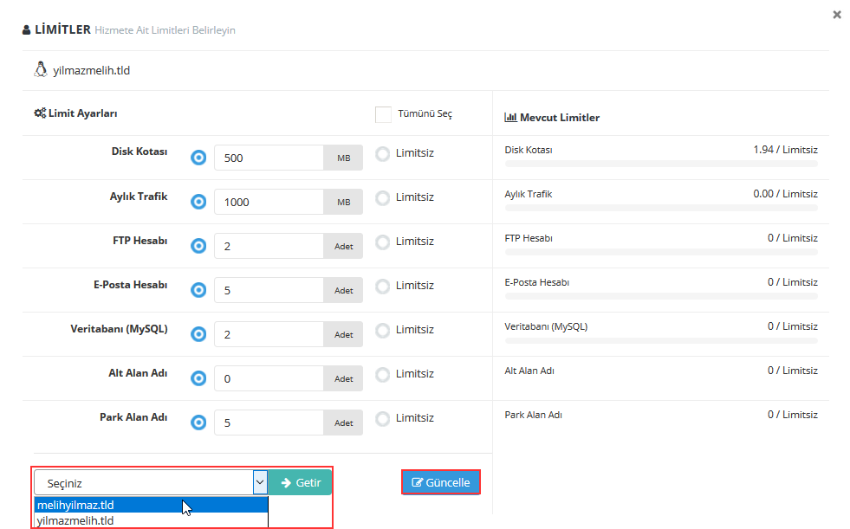Click the Linux penguin icon beside yilmazmelih.tld
This screenshot has width=850, height=529.
[40, 69]
